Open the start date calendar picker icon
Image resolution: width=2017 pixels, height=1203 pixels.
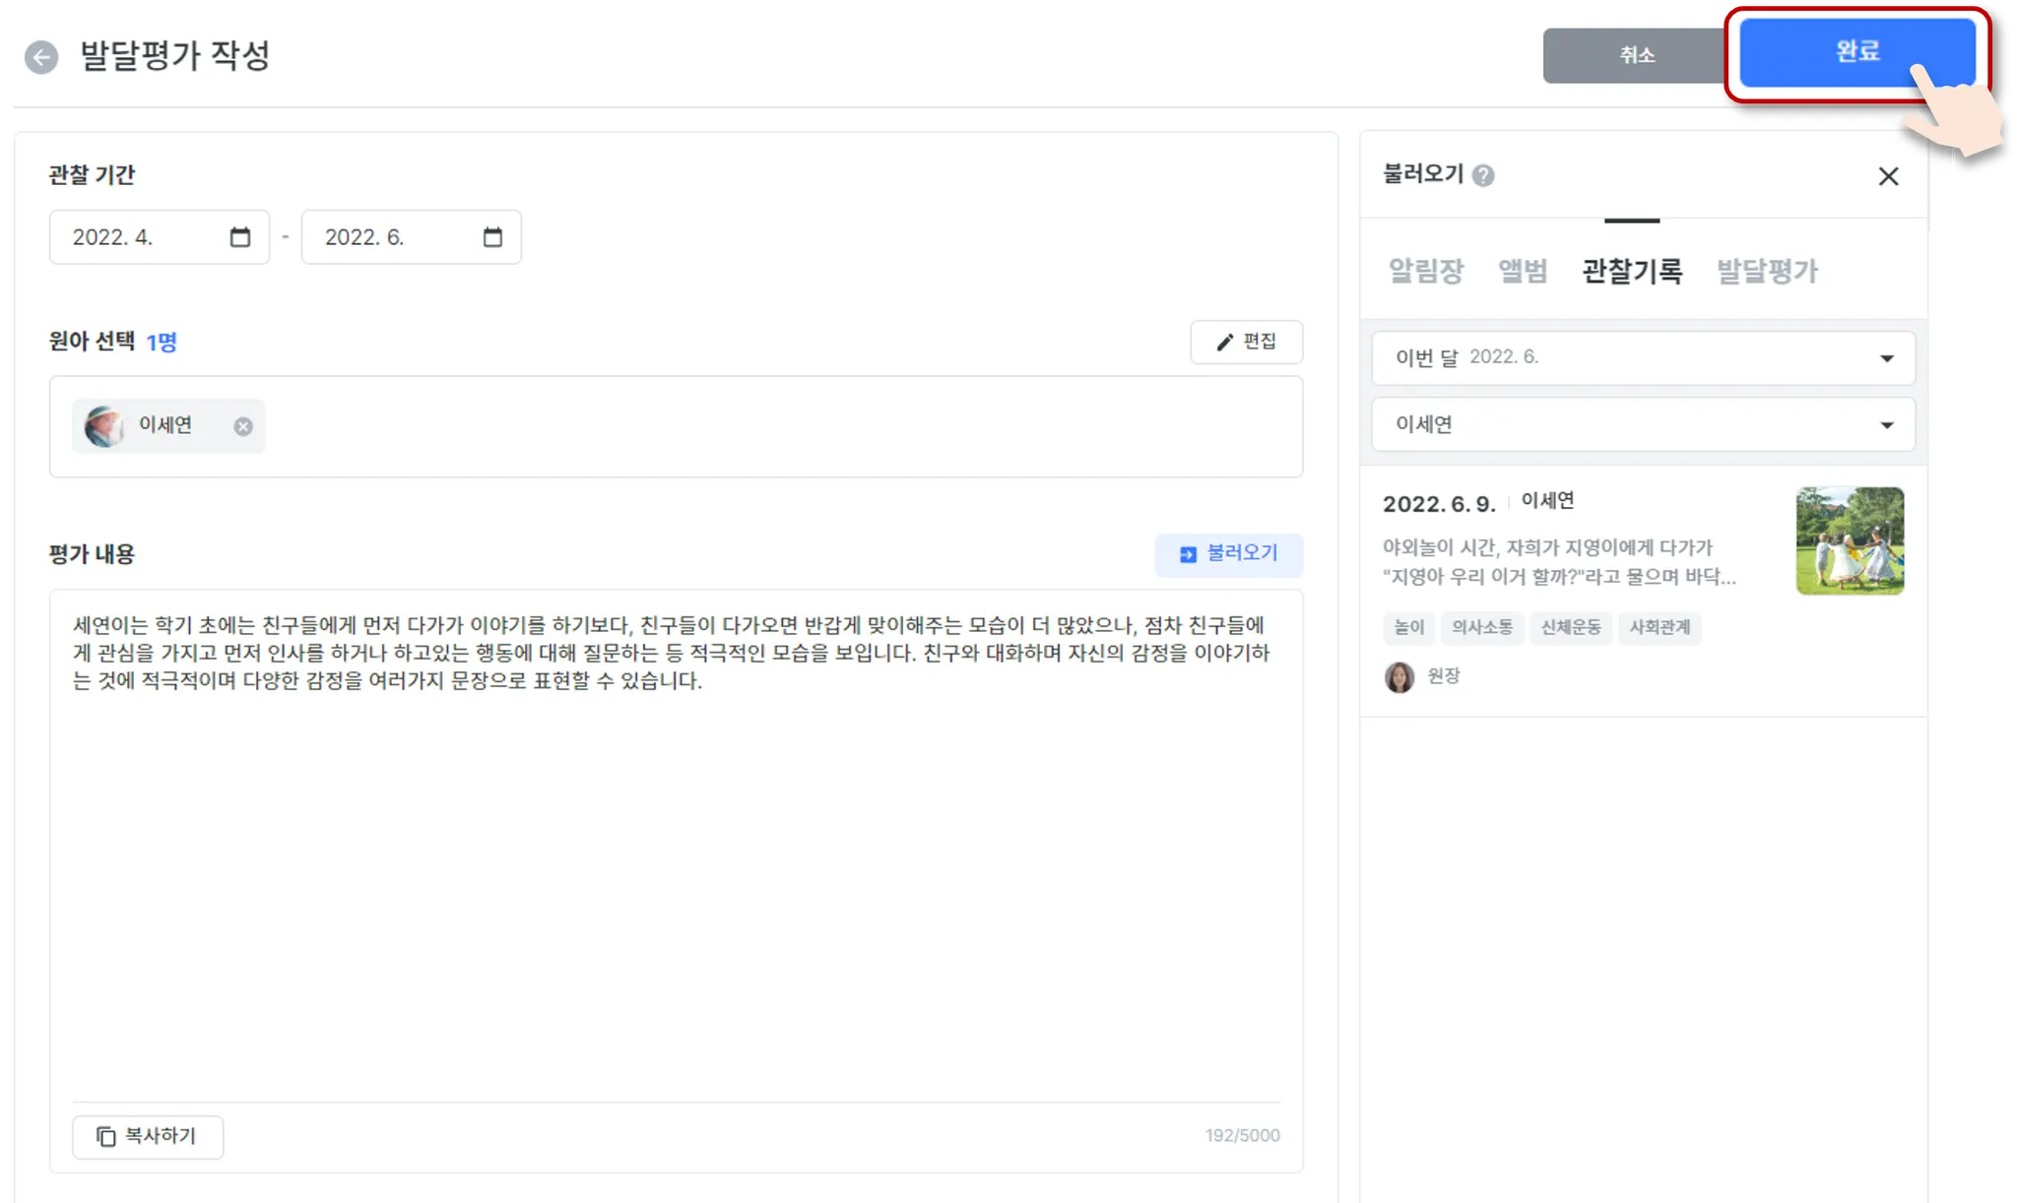pos(239,237)
